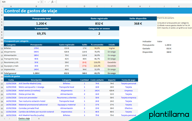Click the Plantilla de ejemplo note text

[166, 18]
